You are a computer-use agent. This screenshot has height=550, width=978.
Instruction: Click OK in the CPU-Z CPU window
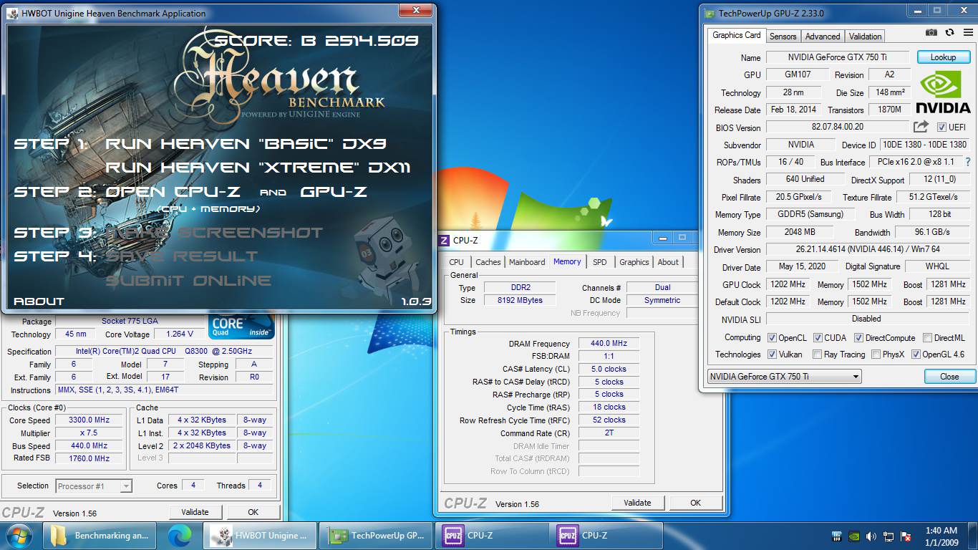pos(253,512)
